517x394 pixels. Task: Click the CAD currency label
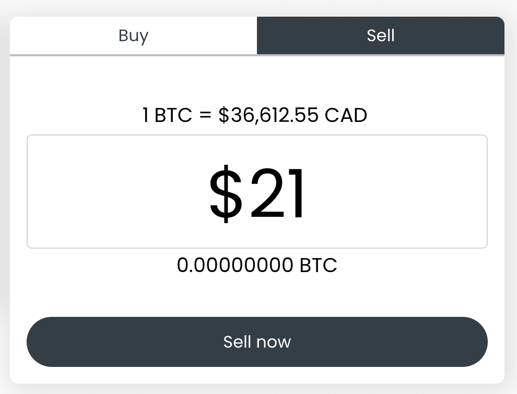(x=346, y=115)
